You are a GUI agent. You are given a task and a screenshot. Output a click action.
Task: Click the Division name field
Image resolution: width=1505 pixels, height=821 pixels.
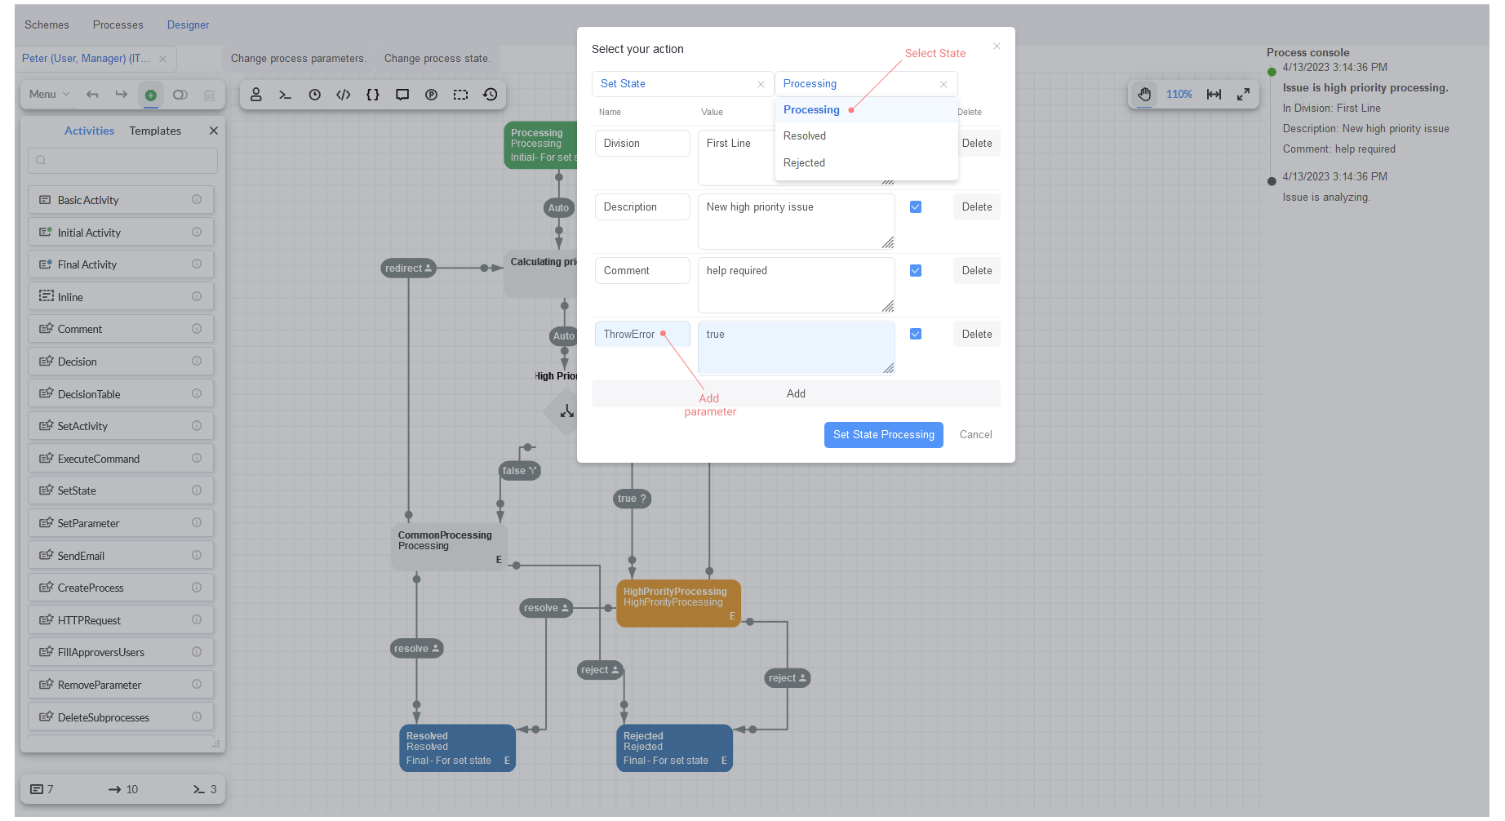642,144
